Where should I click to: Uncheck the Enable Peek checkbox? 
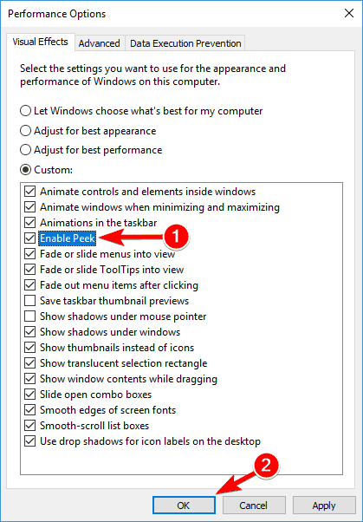30,238
